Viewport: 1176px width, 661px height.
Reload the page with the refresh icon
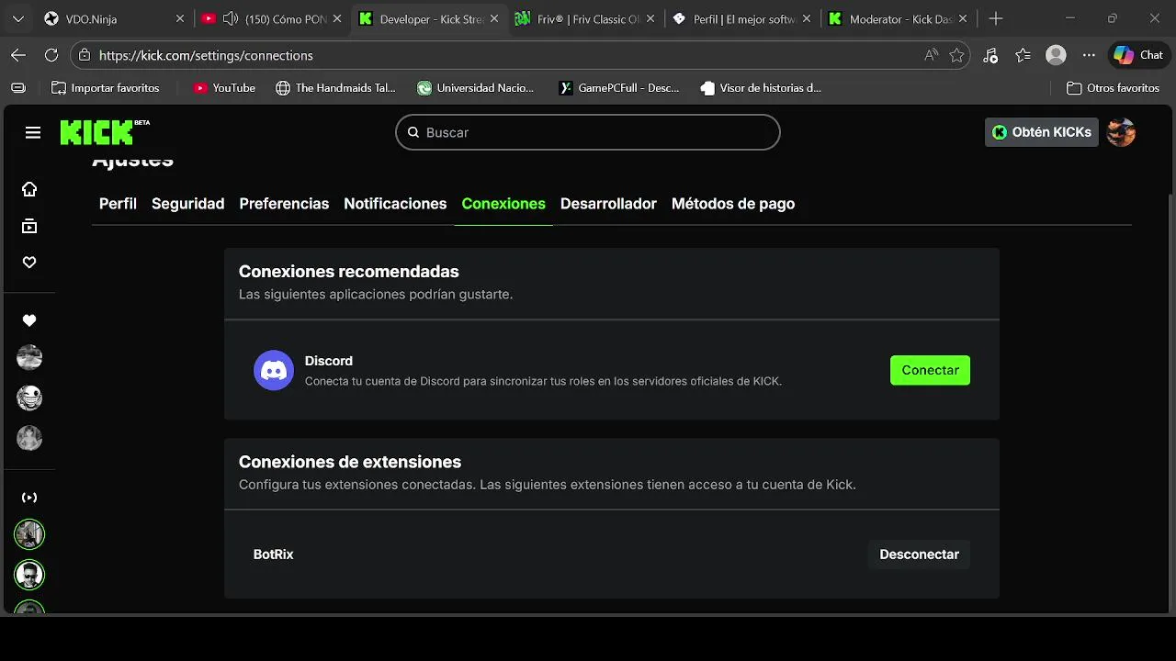pyautogui.click(x=51, y=55)
